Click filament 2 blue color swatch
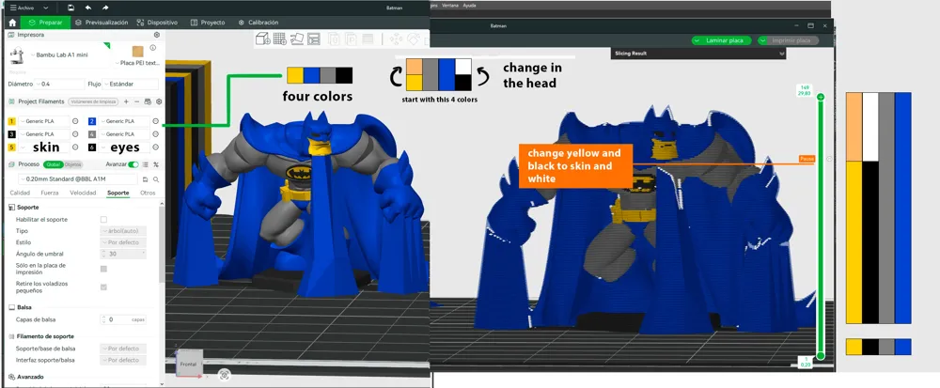Screen dimensions: 940x388 92,121
